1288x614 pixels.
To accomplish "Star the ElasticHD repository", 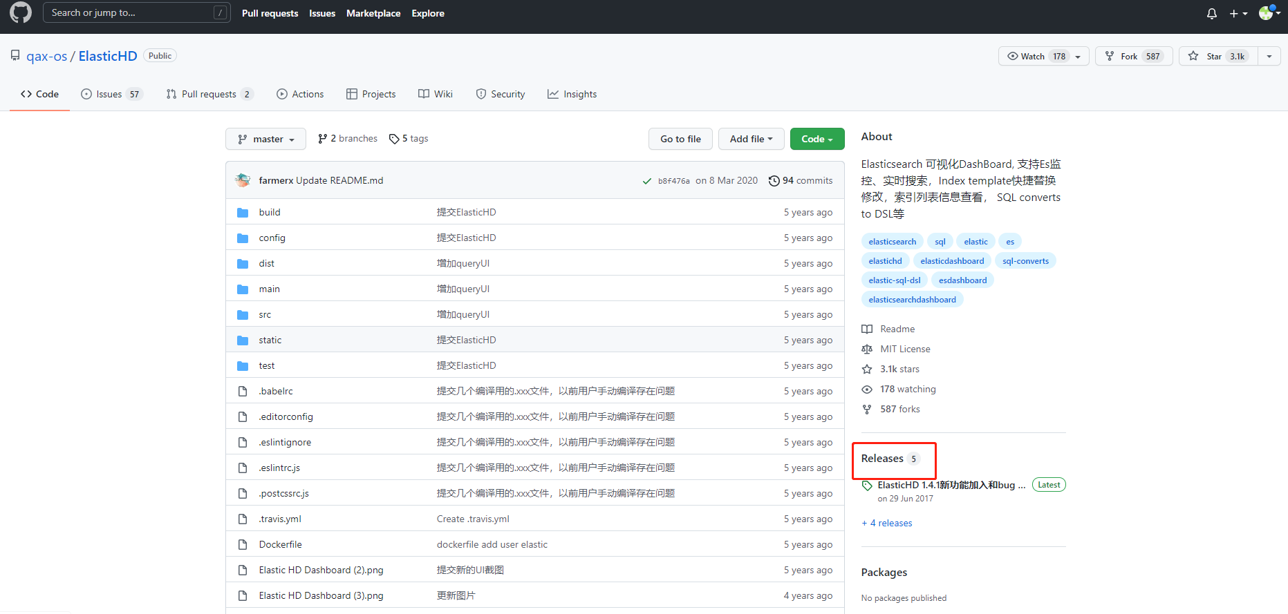I will point(1217,56).
